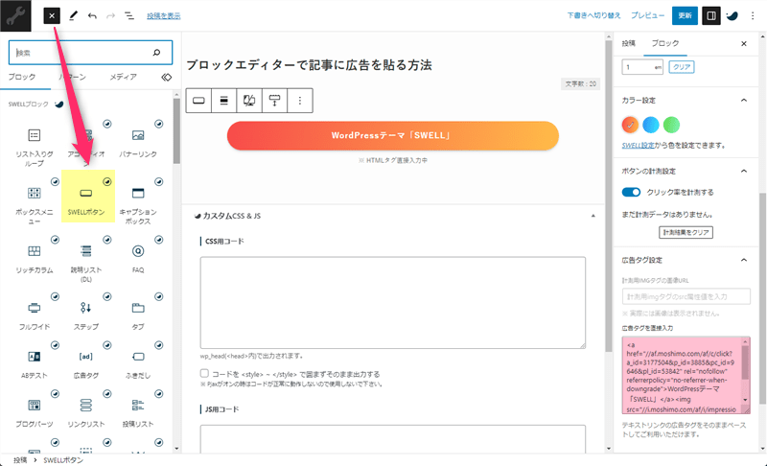Open the SWELL settings icon in top bar
767x466 pixels.
[732, 15]
